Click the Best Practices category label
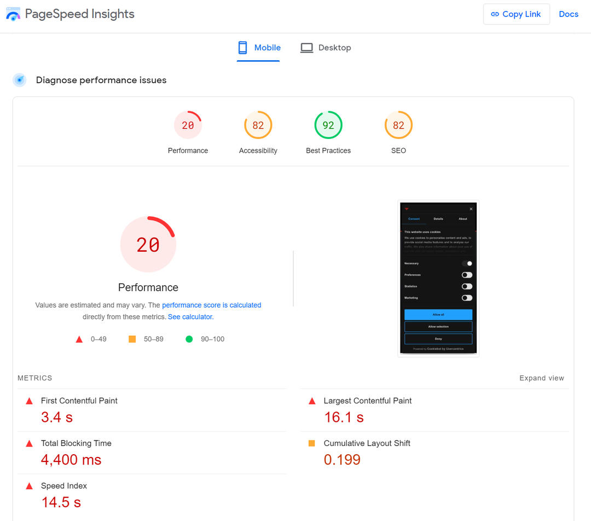Image resolution: width=591 pixels, height=521 pixels. pyautogui.click(x=328, y=150)
